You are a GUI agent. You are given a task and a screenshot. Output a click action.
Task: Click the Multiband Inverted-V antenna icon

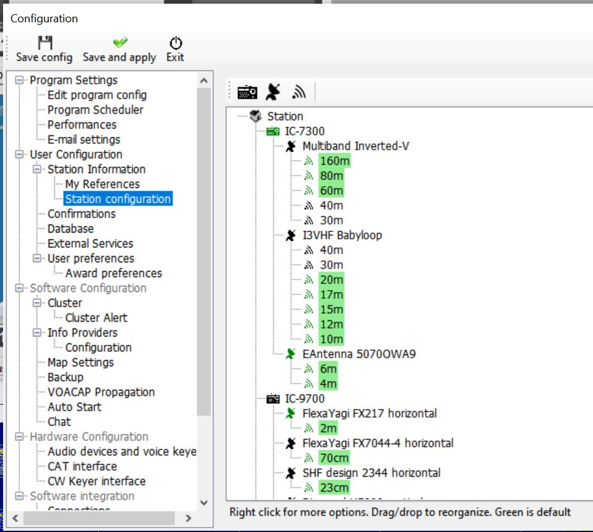coord(291,146)
